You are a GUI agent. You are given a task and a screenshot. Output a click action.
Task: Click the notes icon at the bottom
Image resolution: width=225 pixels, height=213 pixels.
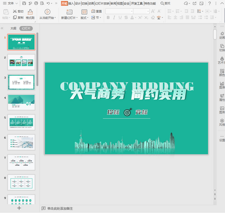click(43, 209)
